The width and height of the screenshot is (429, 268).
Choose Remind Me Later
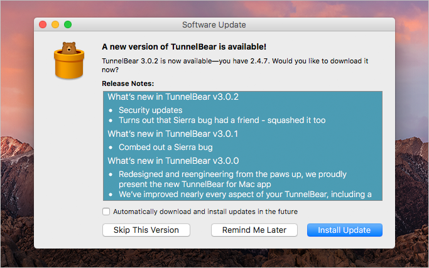[x=254, y=230]
